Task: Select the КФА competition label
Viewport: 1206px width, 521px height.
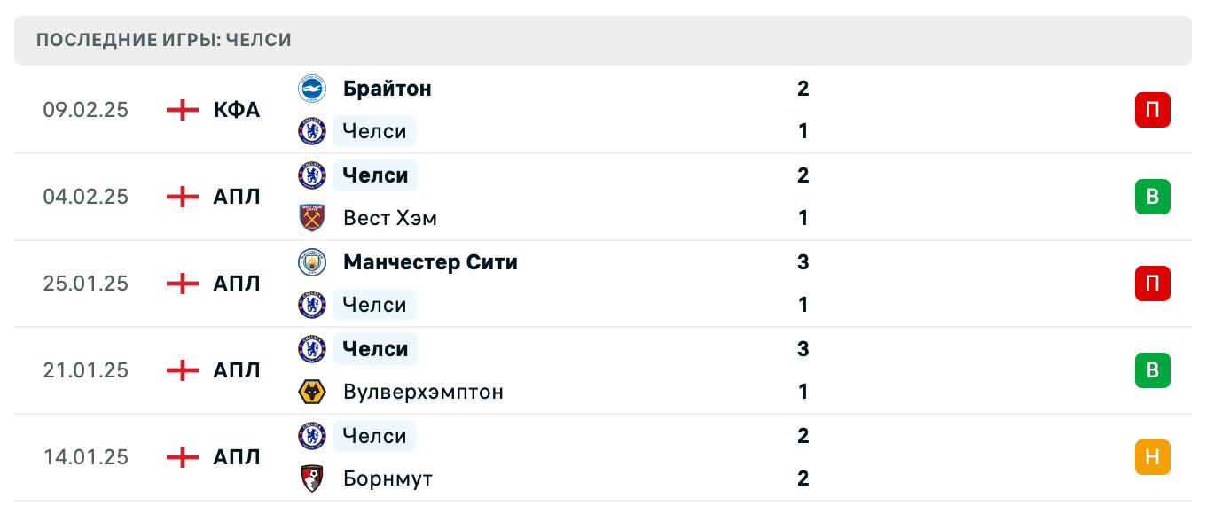Action: (236, 110)
